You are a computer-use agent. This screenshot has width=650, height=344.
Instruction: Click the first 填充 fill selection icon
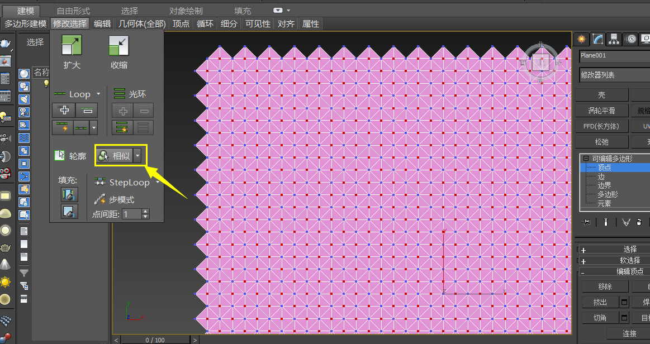(x=69, y=194)
